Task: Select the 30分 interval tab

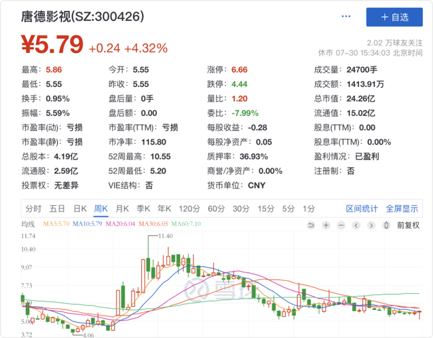Action: pyautogui.click(x=241, y=209)
